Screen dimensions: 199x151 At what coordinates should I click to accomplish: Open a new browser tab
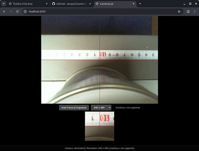(140, 4)
